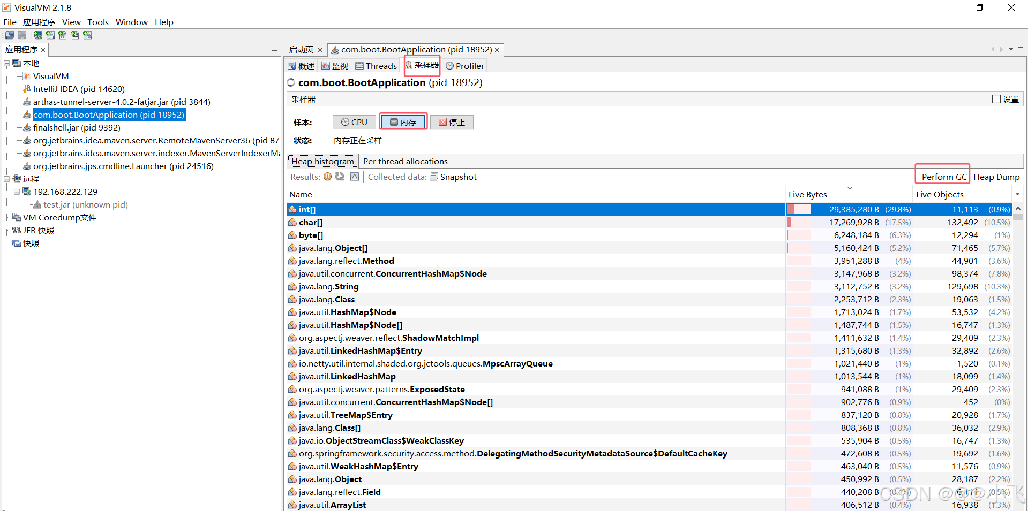The image size is (1028, 511).
Task: Select the java.lang.String histogram row
Action: tap(649, 286)
